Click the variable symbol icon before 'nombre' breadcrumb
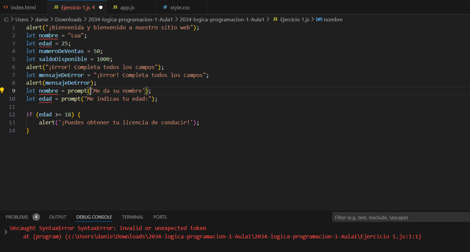 319,19
